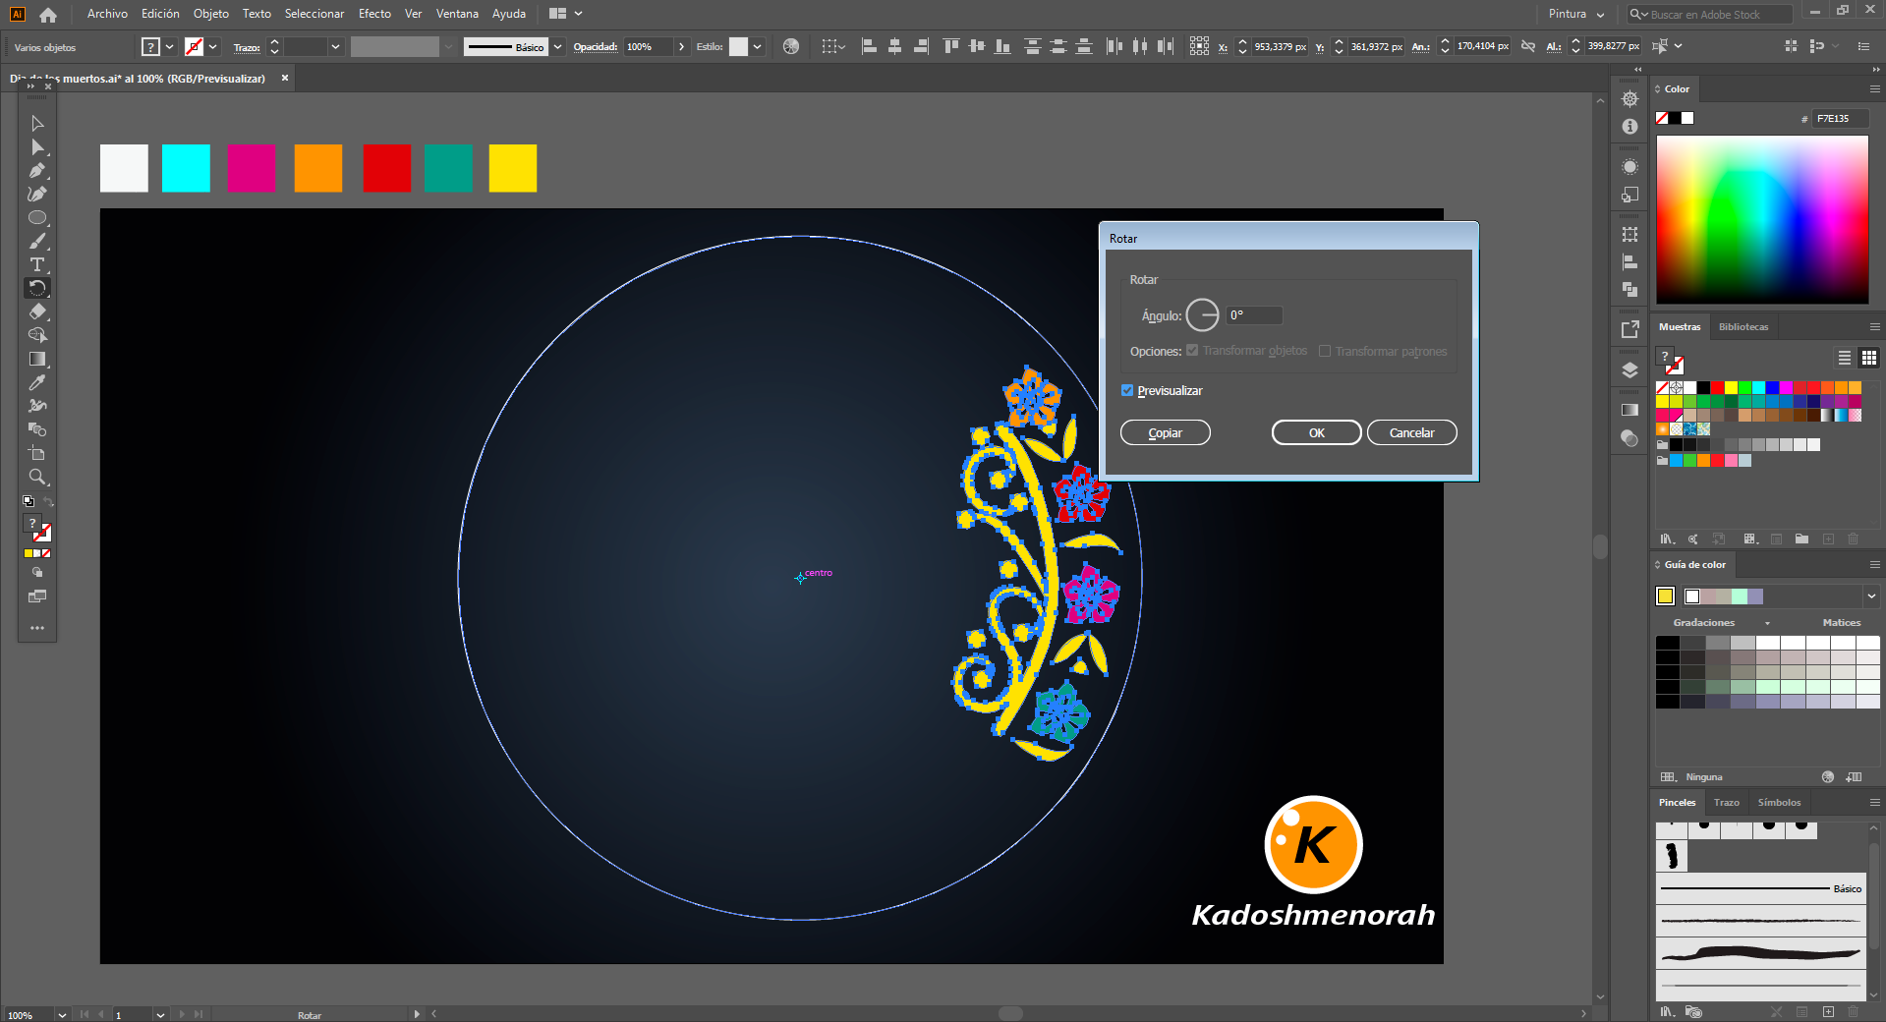Switch swatches to list view
1886x1022 pixels.
click(1845, 358)
